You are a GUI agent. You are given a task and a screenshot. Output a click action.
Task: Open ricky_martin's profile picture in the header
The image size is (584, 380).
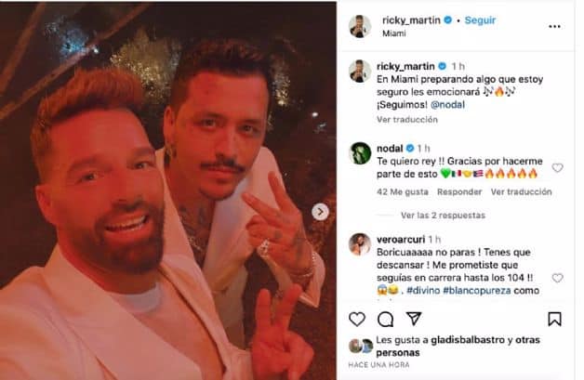coord(359,26)
